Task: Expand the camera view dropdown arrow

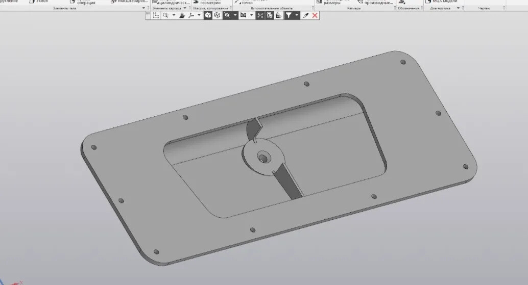Action: (252, 15)
